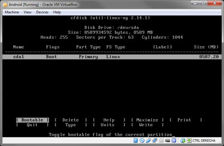Open the USB devices status icon
The width and height of the screenshot is (224, 146).
[x=148, y=140]
